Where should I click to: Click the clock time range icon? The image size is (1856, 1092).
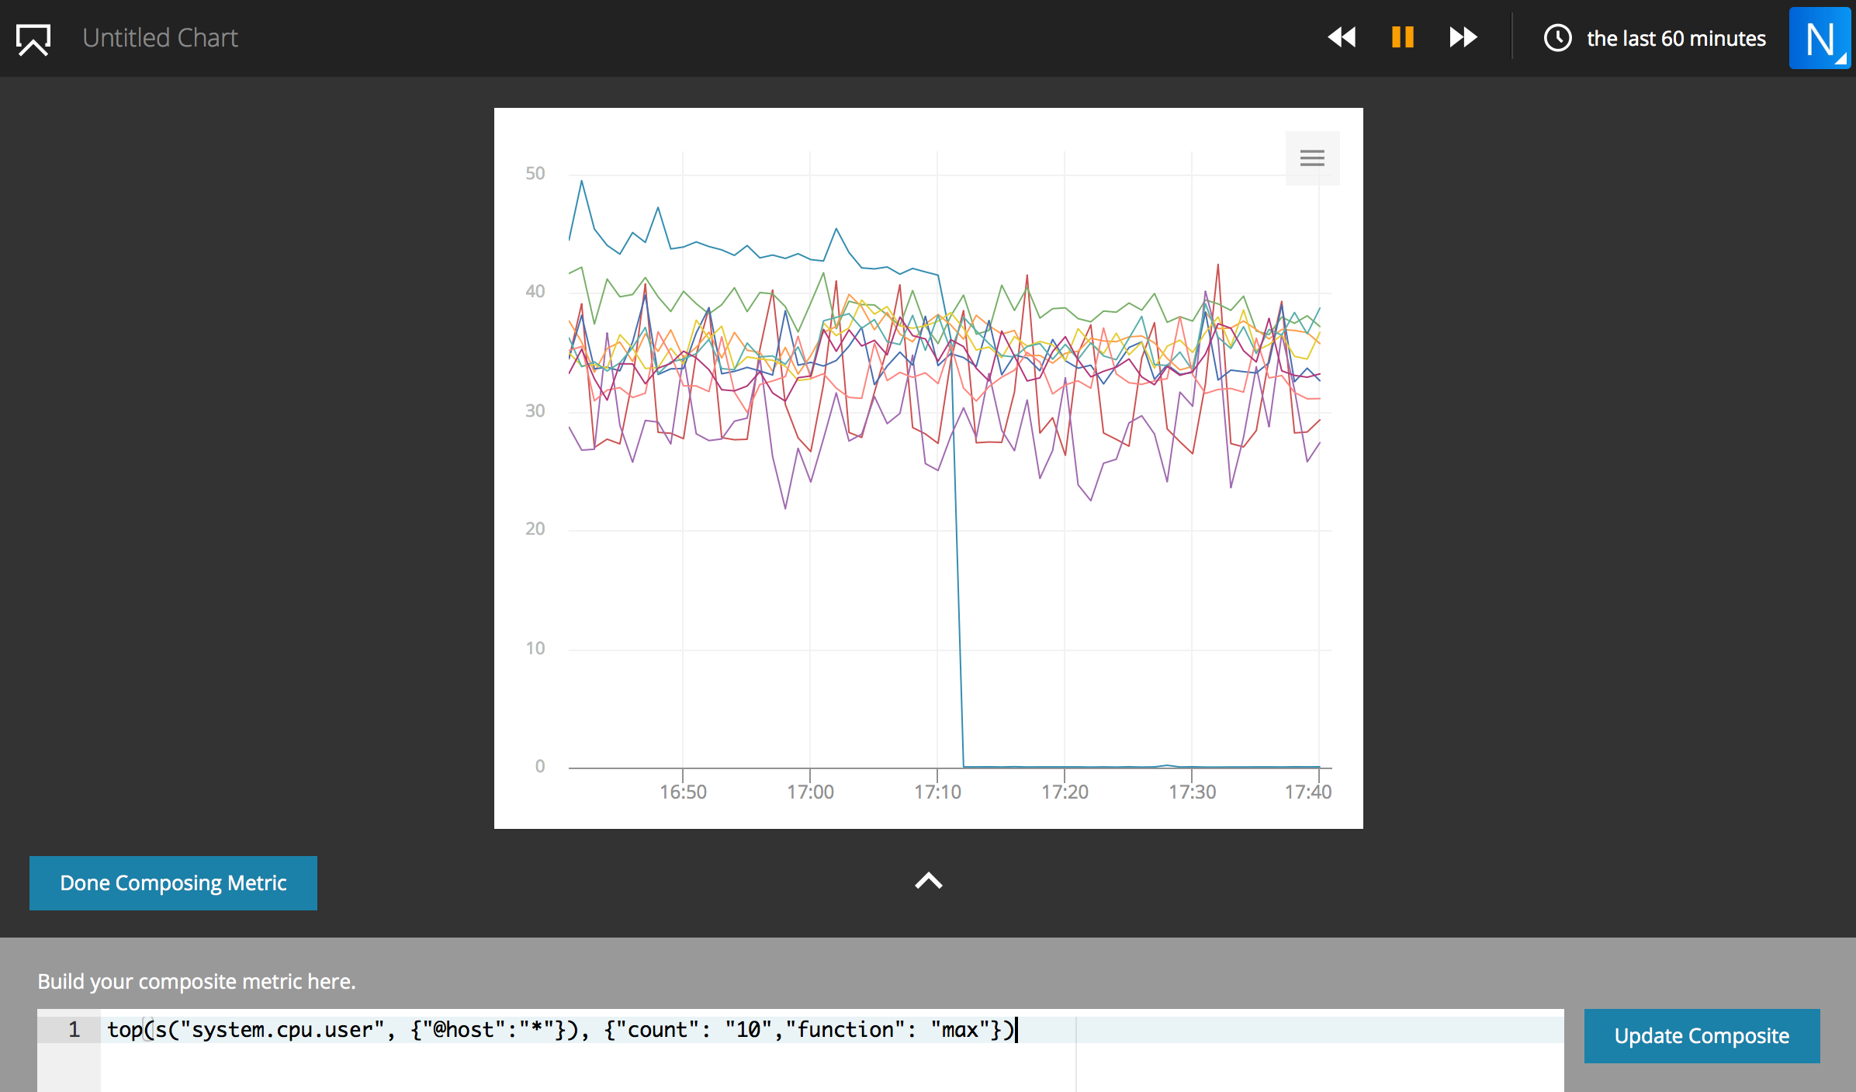click(1557, 38)
